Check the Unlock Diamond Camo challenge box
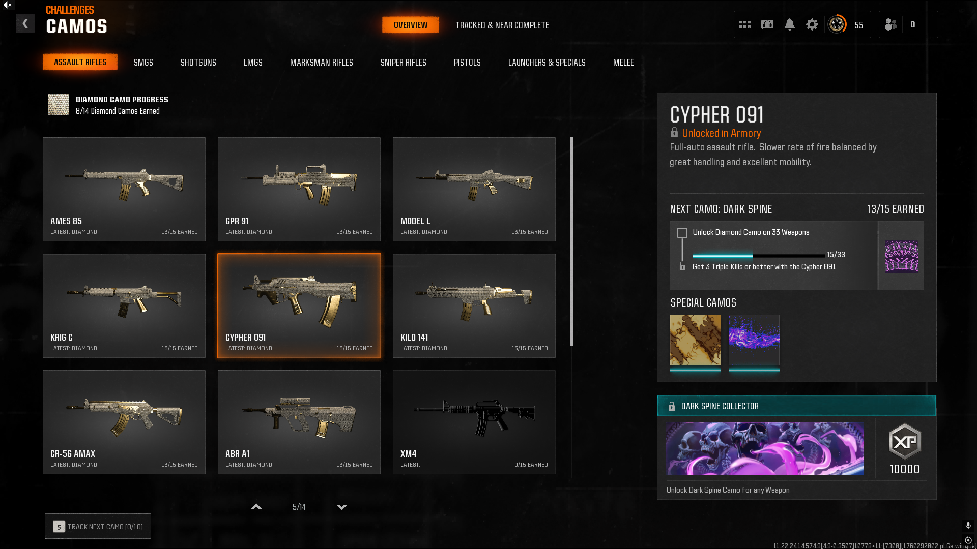977x549 pixels. 682,233
